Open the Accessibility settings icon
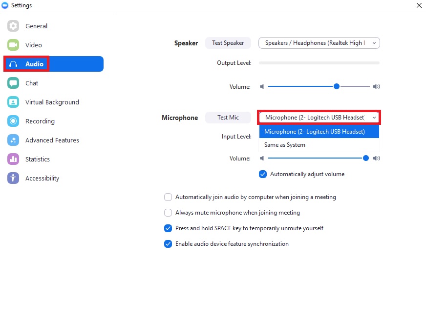Viewport: 426px width, 319px height. 13,178
